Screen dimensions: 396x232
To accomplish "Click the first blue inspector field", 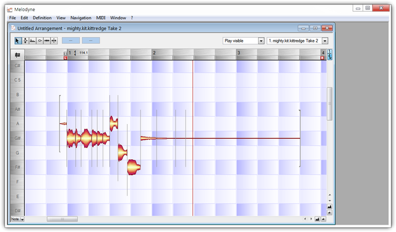I will 71,41.
